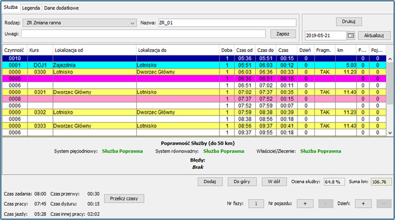
Task: Click the 06:51 Czas od cell
Action: point(244,86)
